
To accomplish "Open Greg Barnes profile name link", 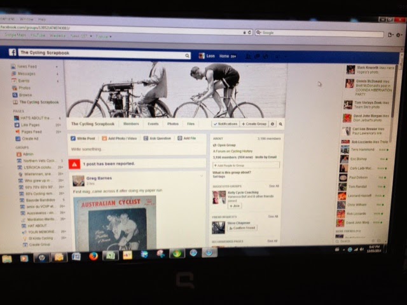I will (99, 178).
